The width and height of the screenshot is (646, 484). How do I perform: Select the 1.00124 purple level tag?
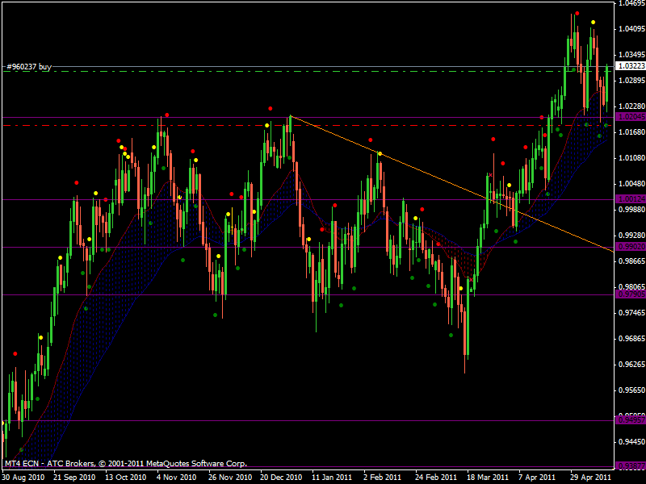(631, 199)
